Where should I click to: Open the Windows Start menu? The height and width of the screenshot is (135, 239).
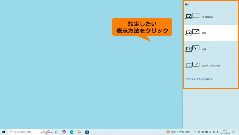pyautogui.click(x=4, y=132)
